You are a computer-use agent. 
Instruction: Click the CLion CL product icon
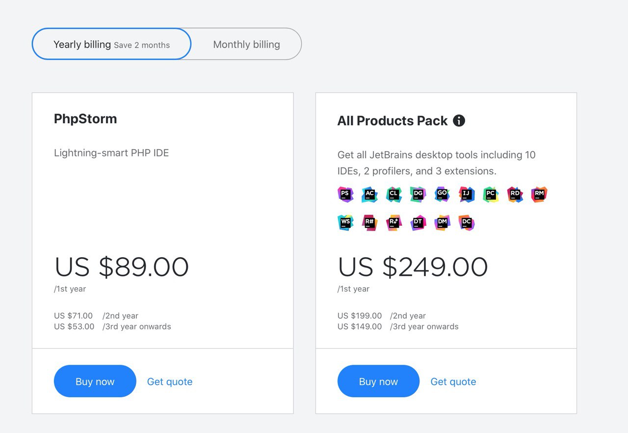393,194
